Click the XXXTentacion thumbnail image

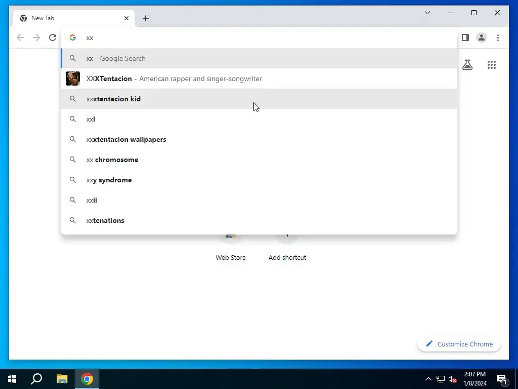coord(73,79)
